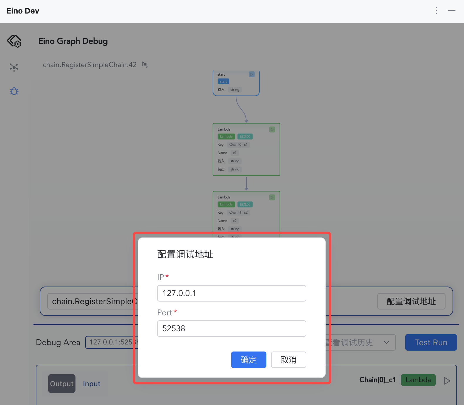
Task: Click the Port input field
Action: click(x=231, y=329)
